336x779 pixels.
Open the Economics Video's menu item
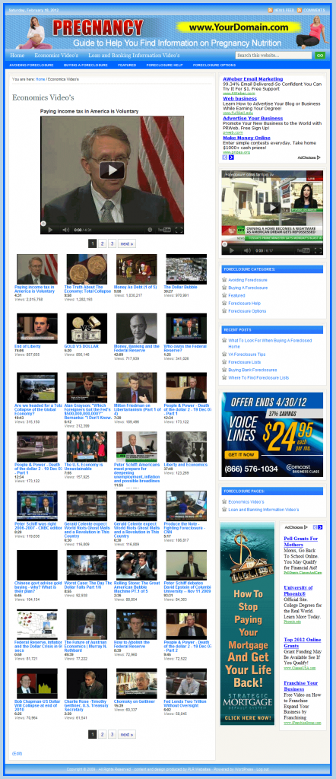point(56,55)
